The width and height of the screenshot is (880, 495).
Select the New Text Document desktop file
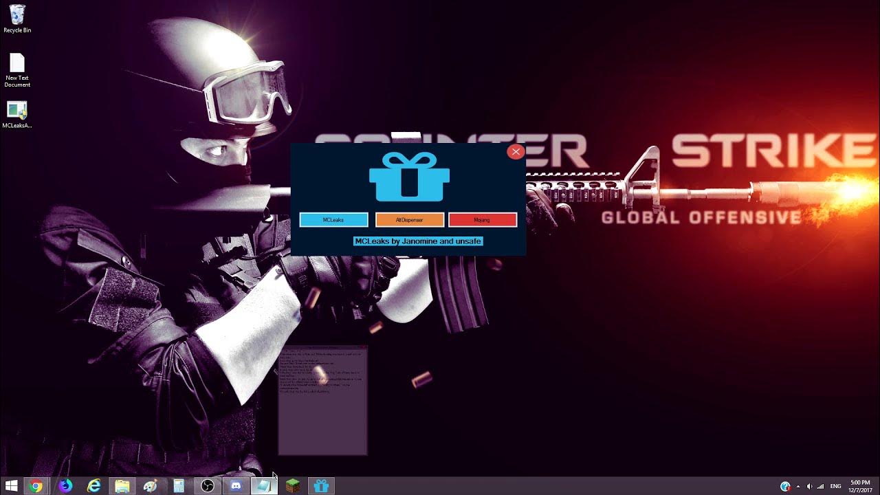coord(17,71)
